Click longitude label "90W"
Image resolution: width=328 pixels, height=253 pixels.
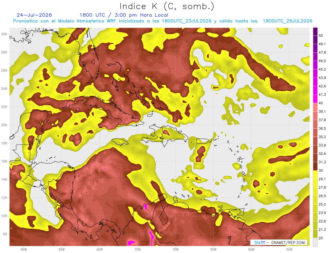(24, 249)
